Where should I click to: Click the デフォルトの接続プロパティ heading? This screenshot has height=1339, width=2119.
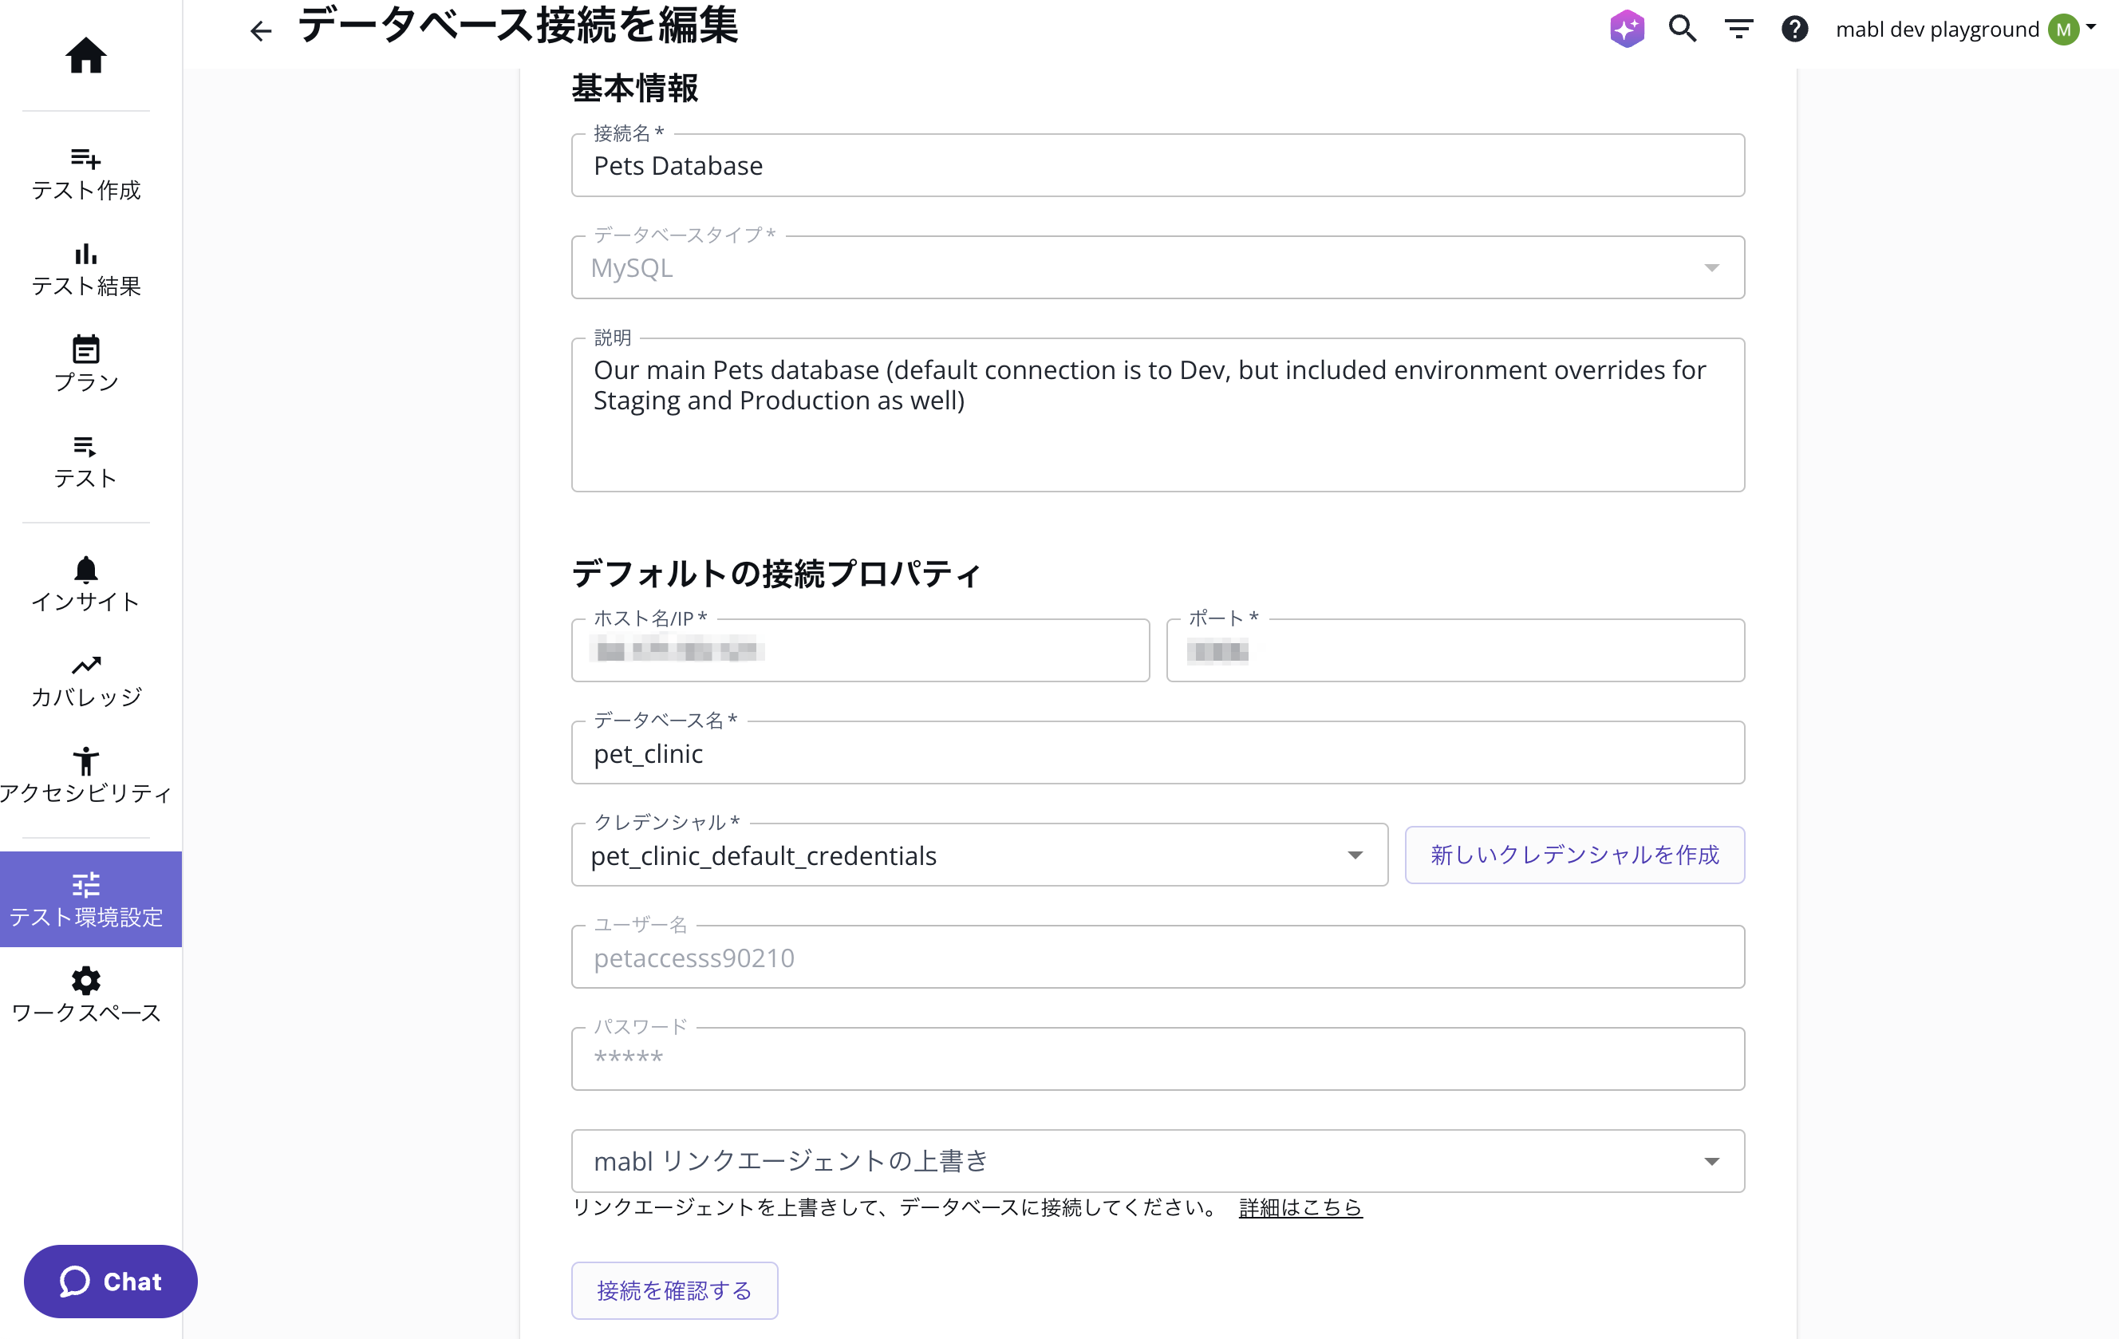(x=776, y=574)
